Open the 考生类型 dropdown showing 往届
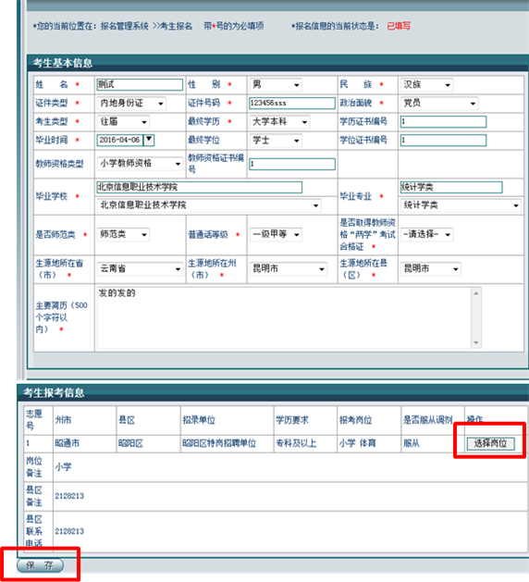The image size is (529, 582). (123, 122)
